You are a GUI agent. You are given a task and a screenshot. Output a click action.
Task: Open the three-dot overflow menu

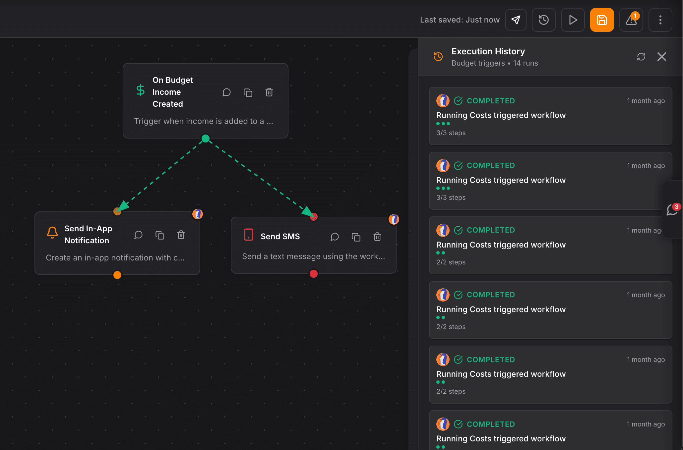660,20
